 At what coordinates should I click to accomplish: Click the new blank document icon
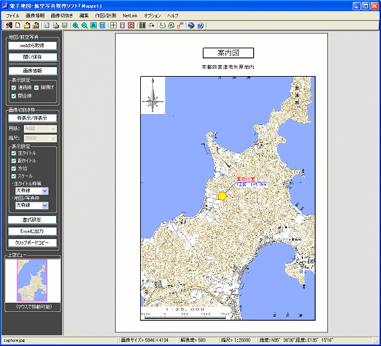pos(17,26)
